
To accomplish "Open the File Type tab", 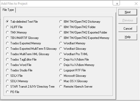I will point(8,10).
